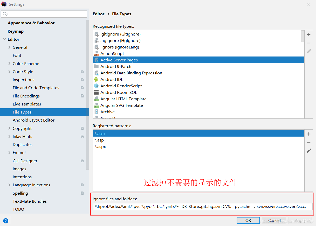This screenshot has height=226, width=316.
Task: Click the Android IDL robot icon
Action: tap(96, 79)
